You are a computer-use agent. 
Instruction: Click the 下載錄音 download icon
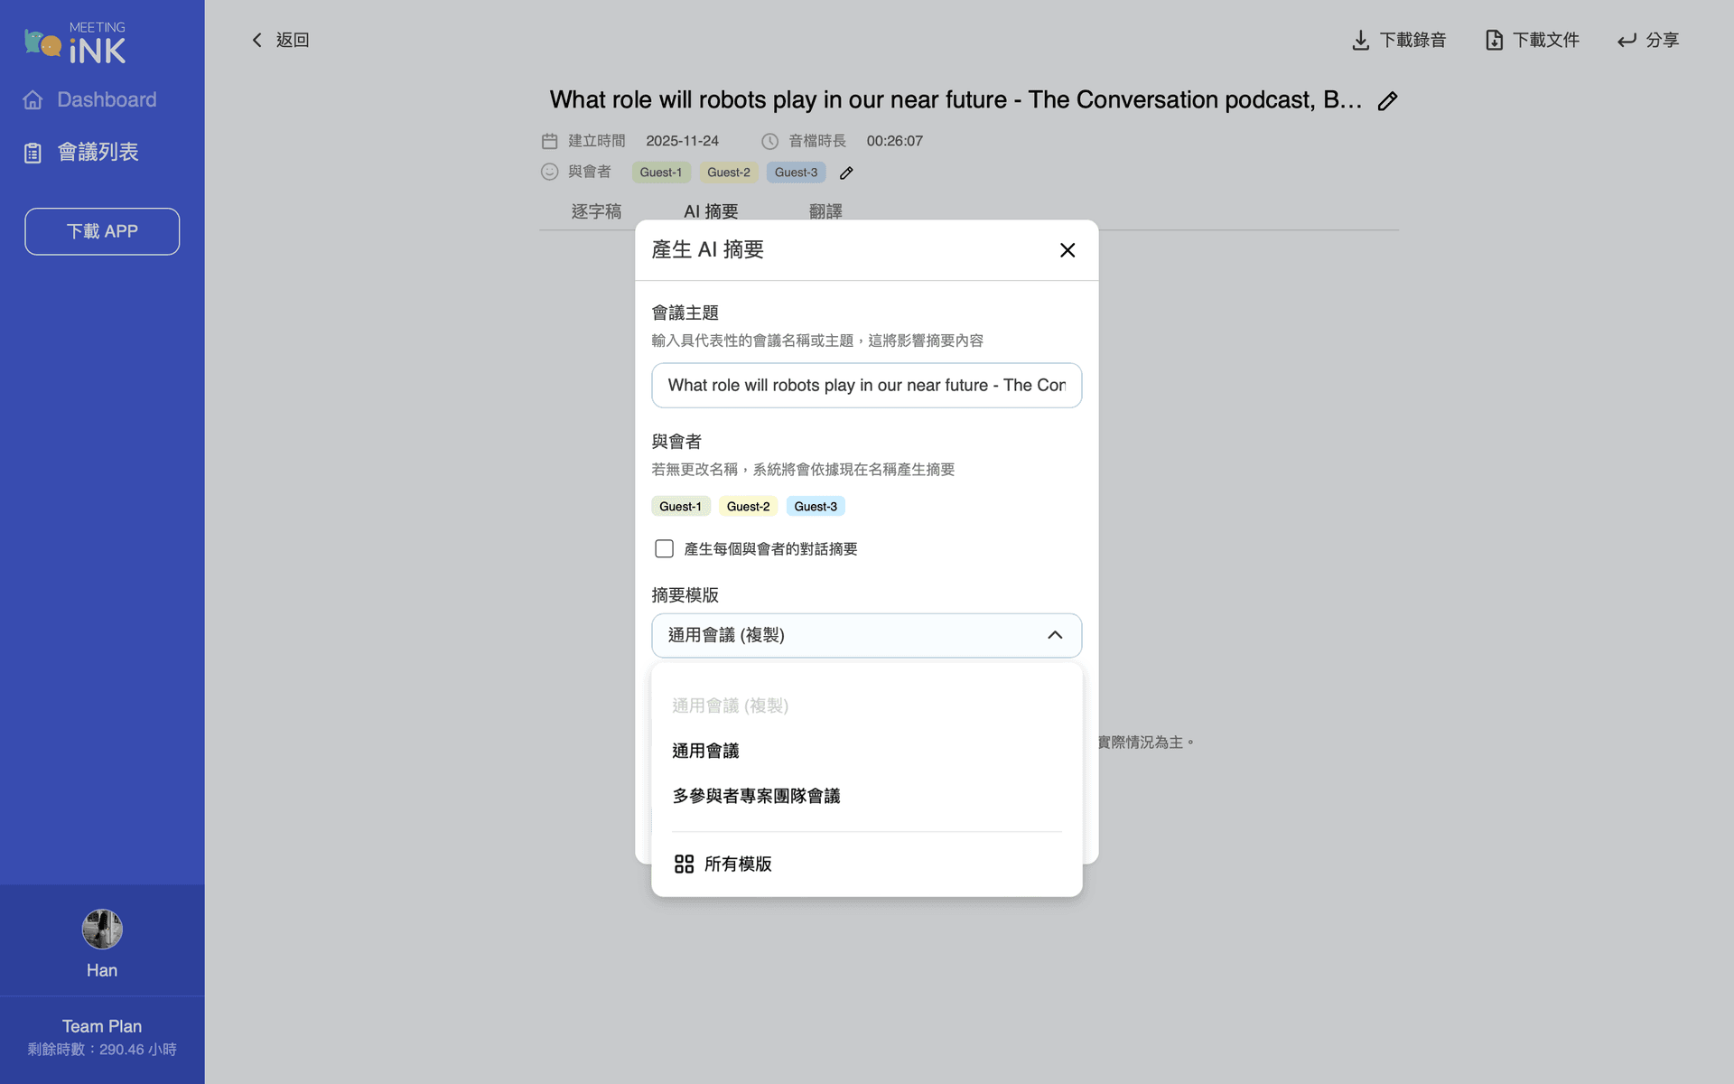pyautogui.click(x=1359, y=40)
